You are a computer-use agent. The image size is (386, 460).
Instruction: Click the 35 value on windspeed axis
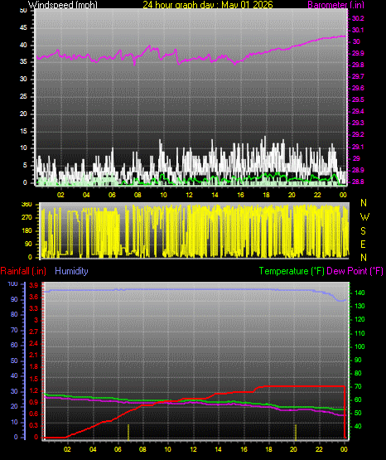pos(23,61)
